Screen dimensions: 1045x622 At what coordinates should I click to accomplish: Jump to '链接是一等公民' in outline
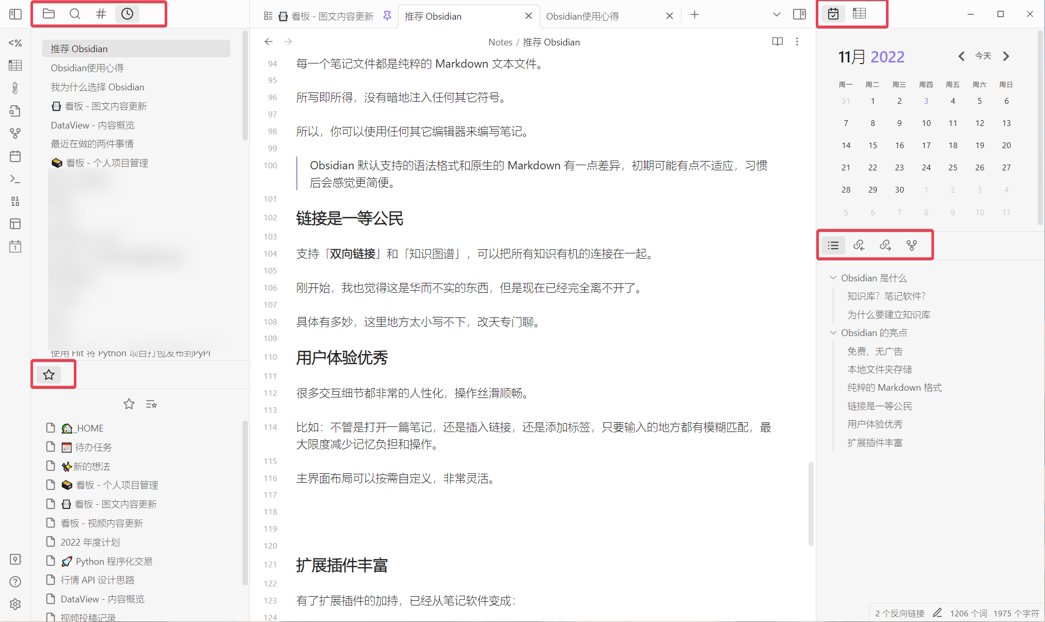coord(879,406)
